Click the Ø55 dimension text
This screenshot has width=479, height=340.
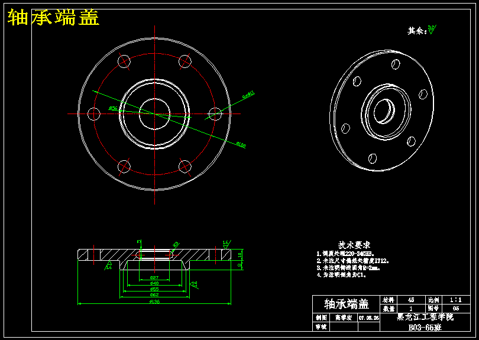click(154, 289)
